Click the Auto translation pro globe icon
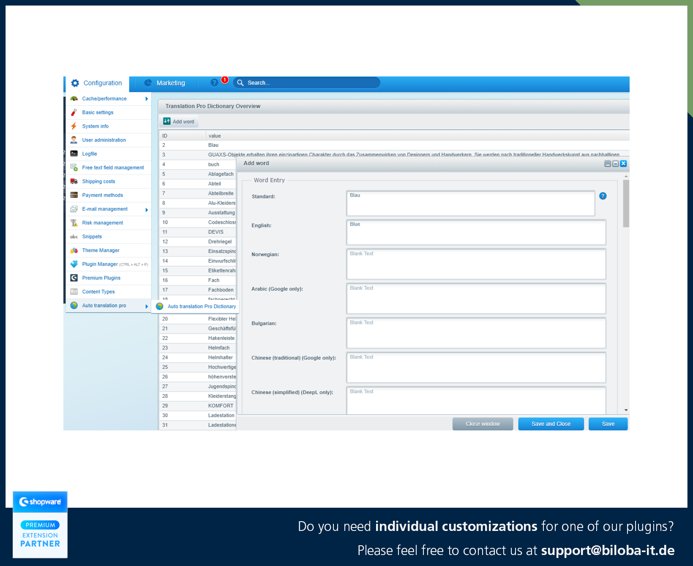Screen dimensions: 693x566 pos(74,305)
